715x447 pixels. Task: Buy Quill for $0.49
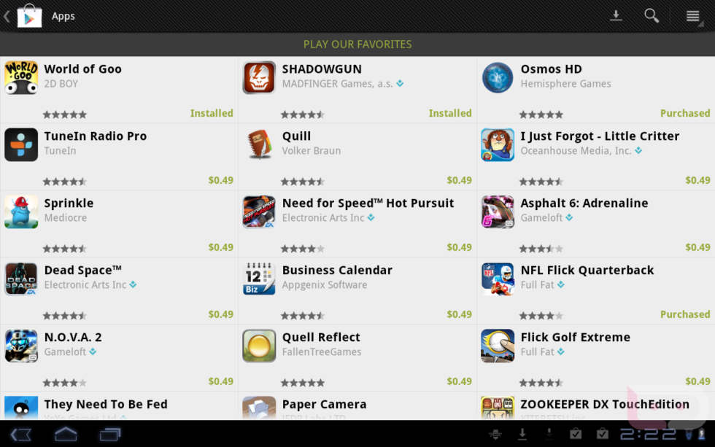pos(459,180)
